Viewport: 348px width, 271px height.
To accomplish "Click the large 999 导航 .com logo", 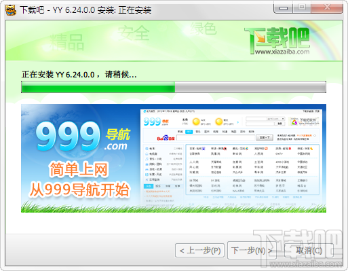I will (83, 136).
